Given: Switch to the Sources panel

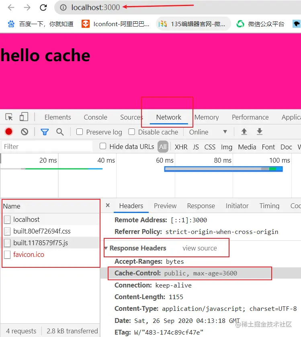Looking at the screenshot, I should 131,117.
